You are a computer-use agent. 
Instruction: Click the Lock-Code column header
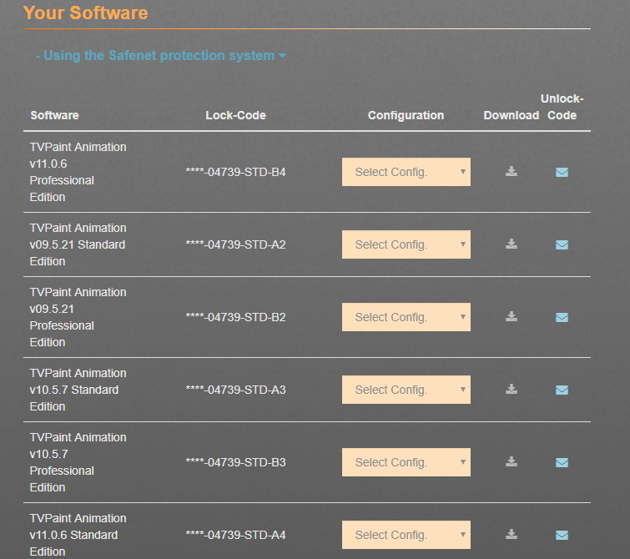(x=236, y=115)
